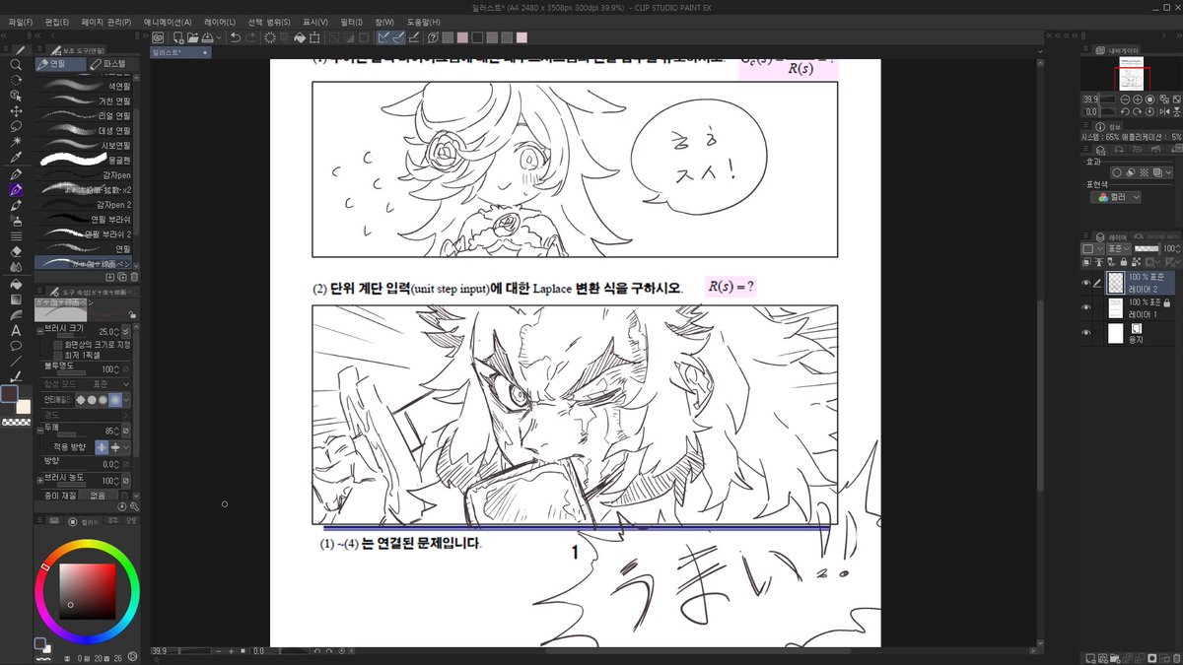Screen dimensions: 1183x665
Task: Select the Blend tool icon
Action: coord(16,268)
